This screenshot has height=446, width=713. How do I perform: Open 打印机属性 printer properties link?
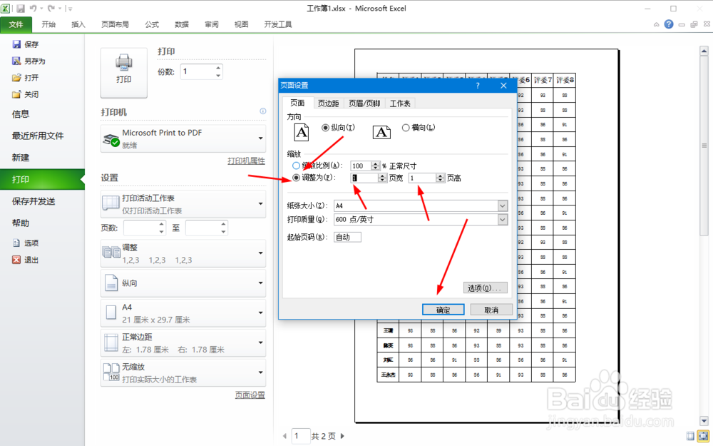246,160
